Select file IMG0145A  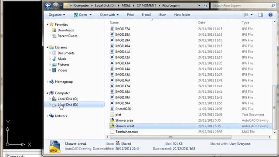point(123,75)
